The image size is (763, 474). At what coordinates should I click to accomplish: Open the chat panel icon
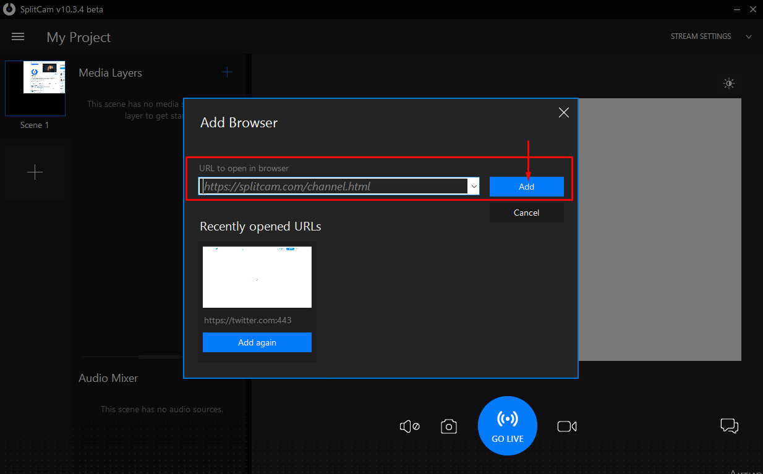729,426
